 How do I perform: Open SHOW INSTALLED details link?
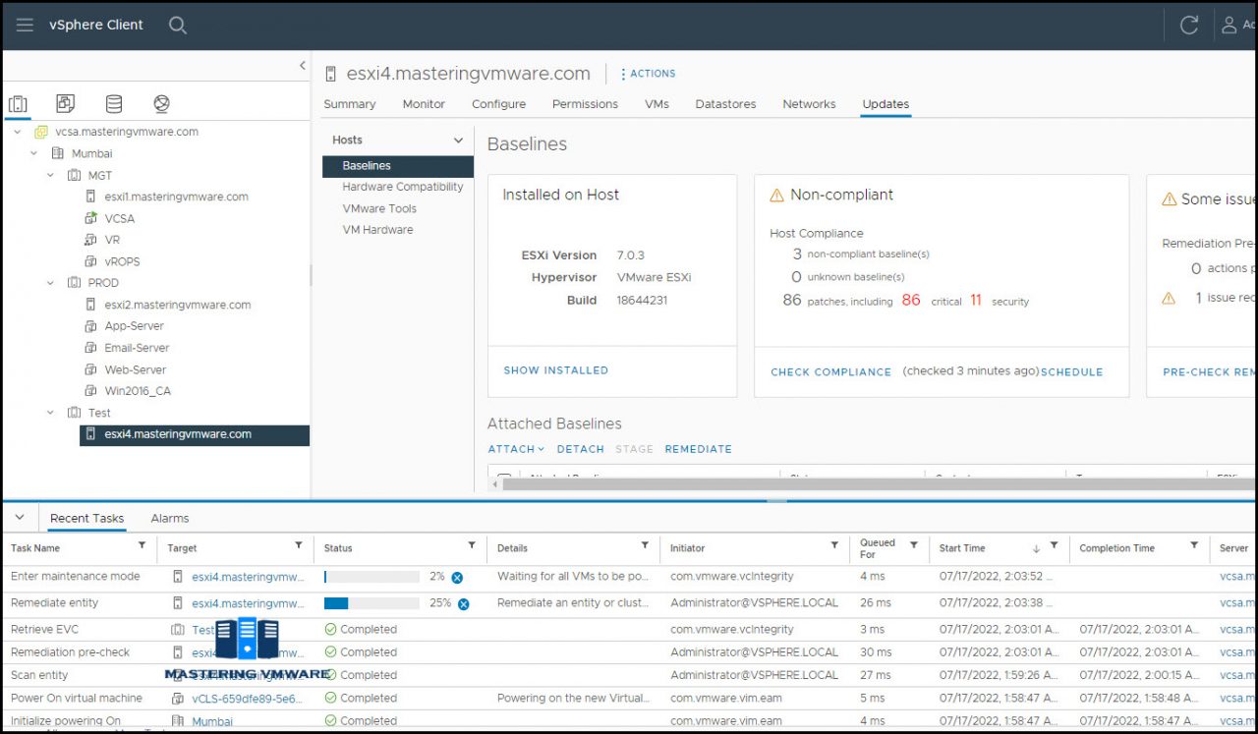click(555, 370)
